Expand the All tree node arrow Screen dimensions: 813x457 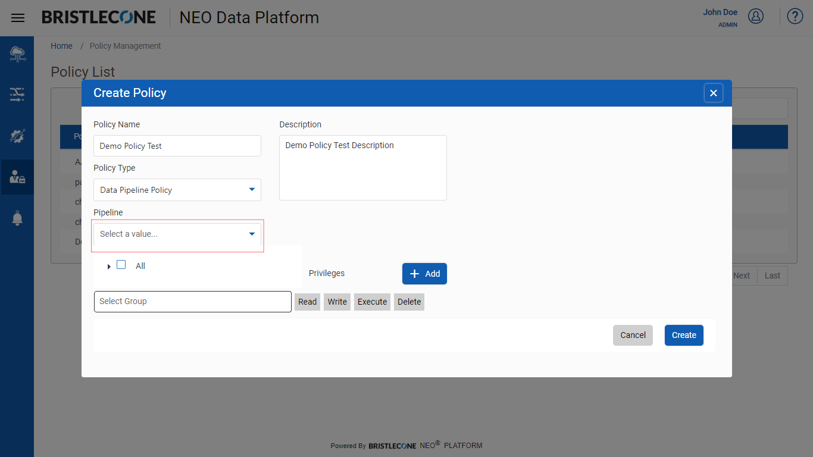pyautogui.click(x=109, y=267)
